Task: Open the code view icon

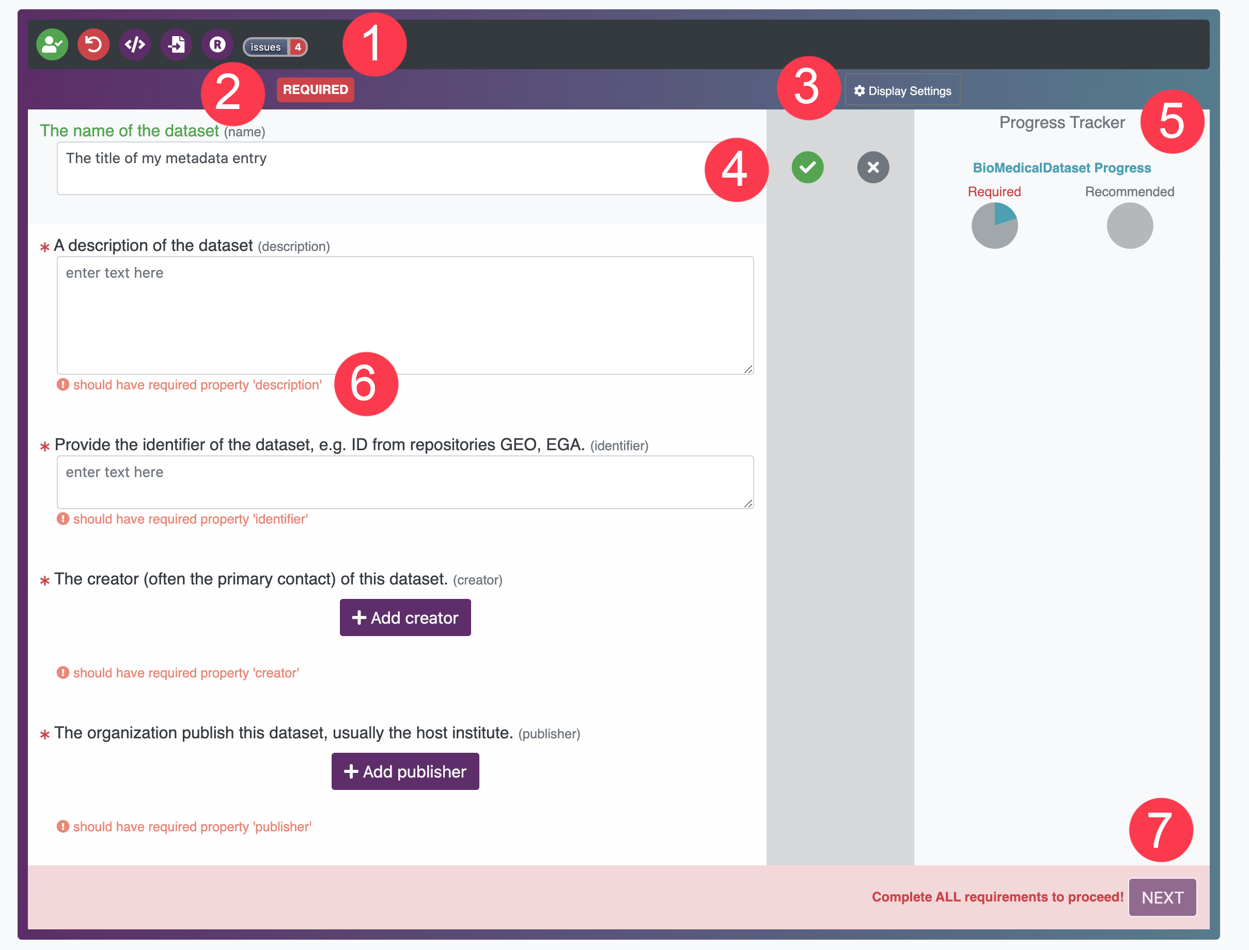Action: coord(135,45)
